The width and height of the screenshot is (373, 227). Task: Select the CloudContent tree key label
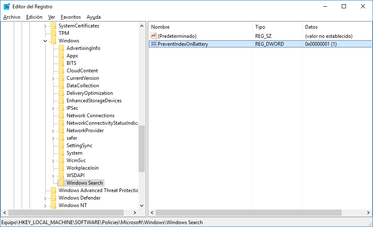pos(82,71)
